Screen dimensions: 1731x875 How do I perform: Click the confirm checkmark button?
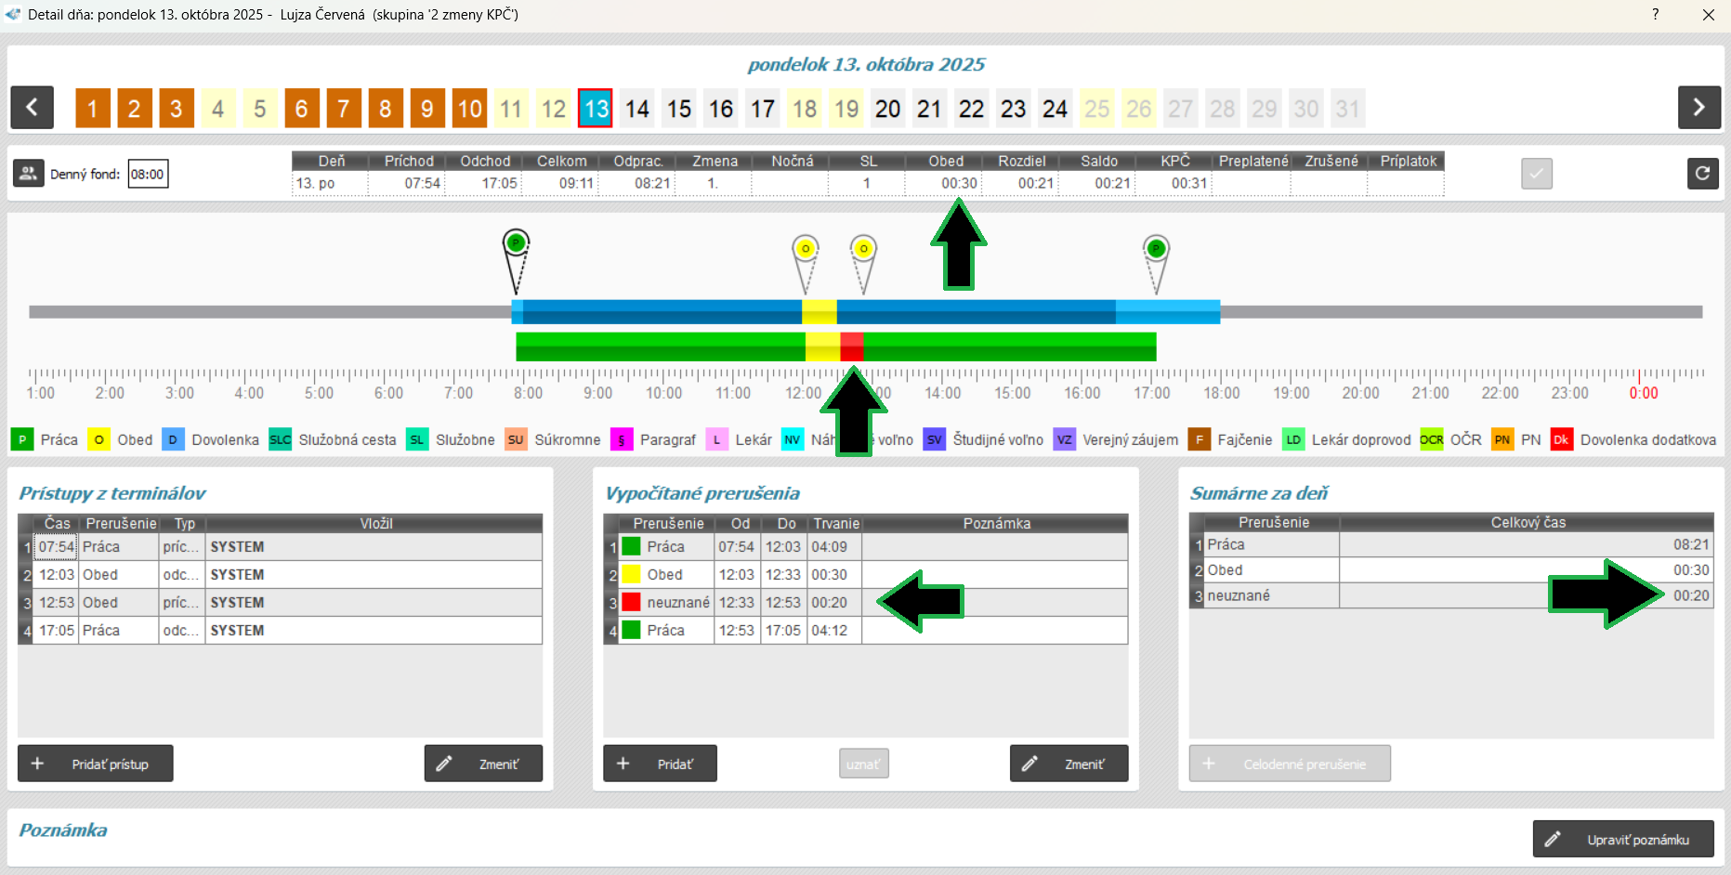pos(1536,174)
